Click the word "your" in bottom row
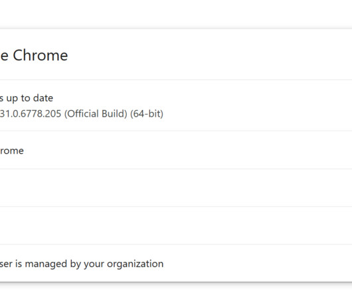 click(94, 264)
